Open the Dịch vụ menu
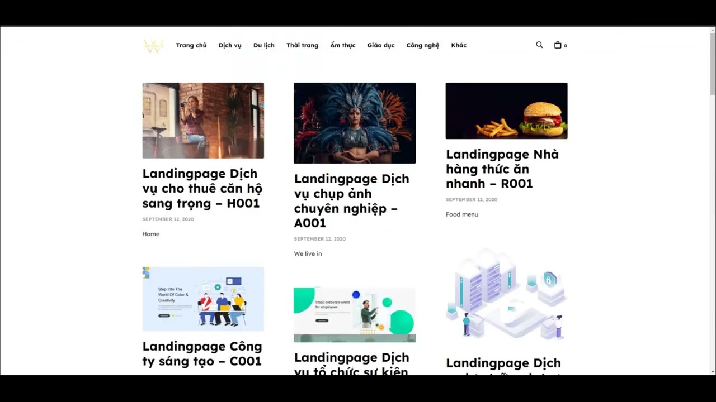The height and width of the screenshot is (402, 716). (x=230, y=45)
